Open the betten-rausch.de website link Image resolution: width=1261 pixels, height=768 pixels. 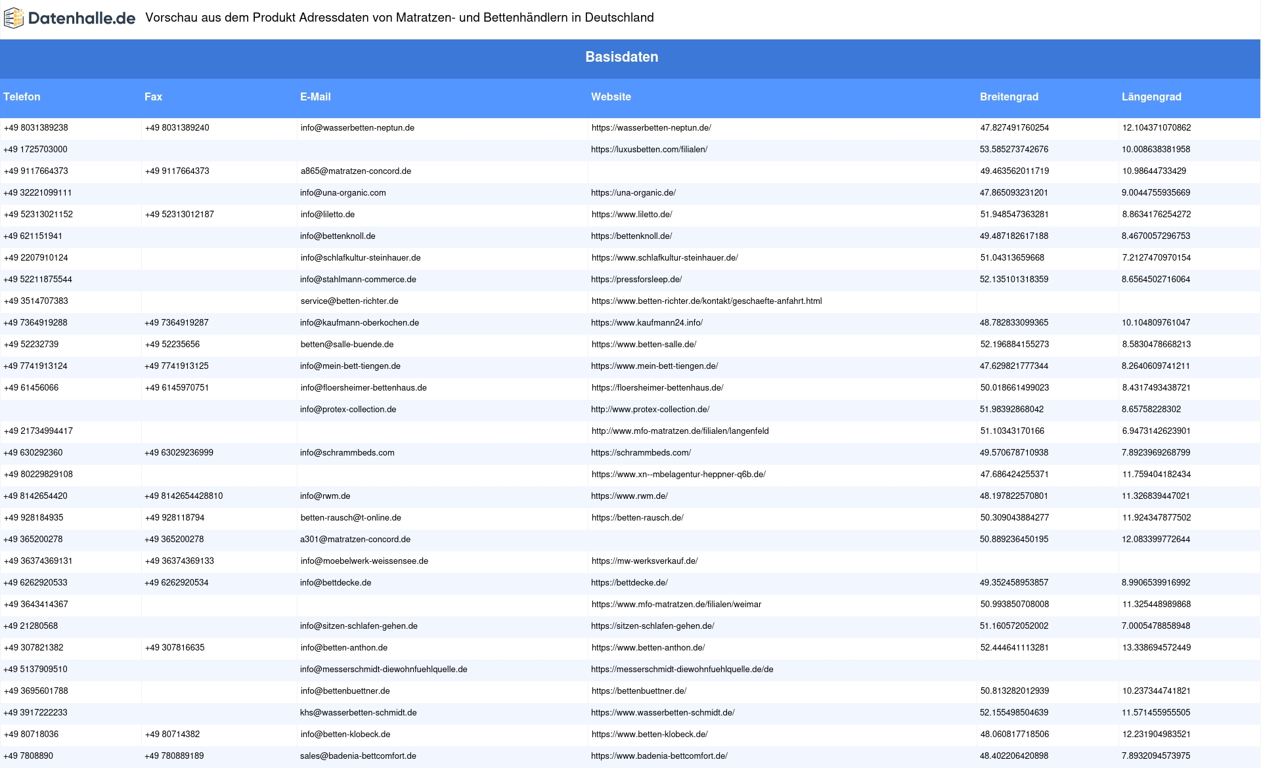tap(637, 518)
